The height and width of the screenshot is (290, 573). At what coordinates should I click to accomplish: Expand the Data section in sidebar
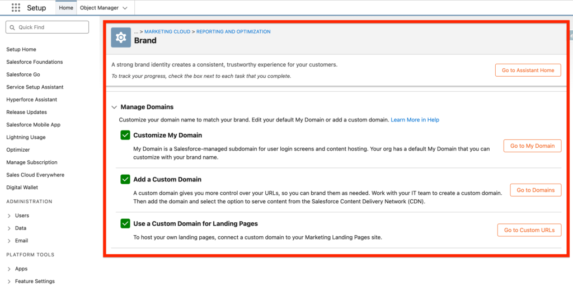click(10, 228)
